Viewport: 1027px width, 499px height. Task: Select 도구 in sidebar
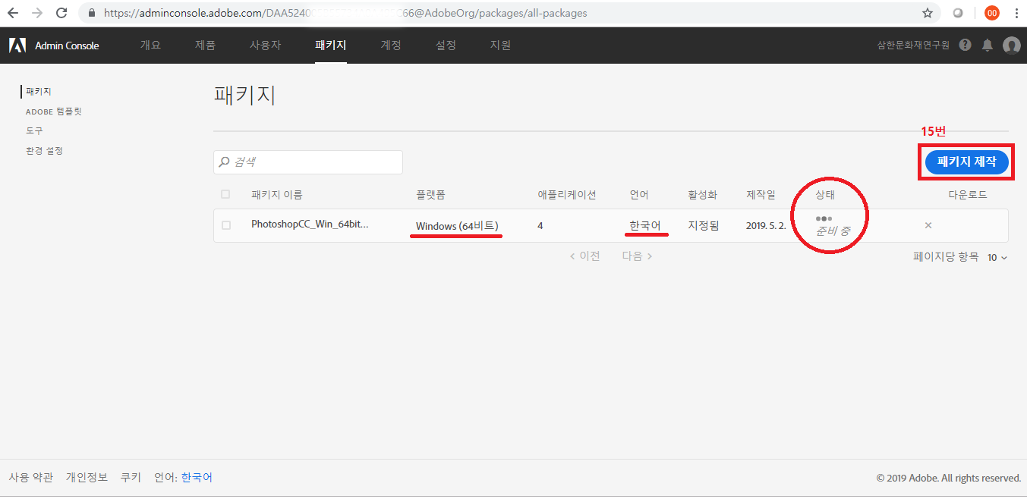point(34,130)
